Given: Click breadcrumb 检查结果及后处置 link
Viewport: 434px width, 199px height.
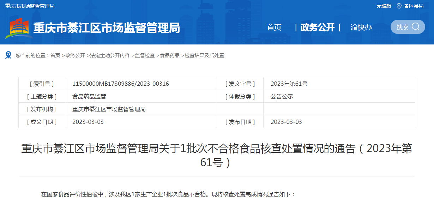Looking at the screenshot, I should point(204,55).
